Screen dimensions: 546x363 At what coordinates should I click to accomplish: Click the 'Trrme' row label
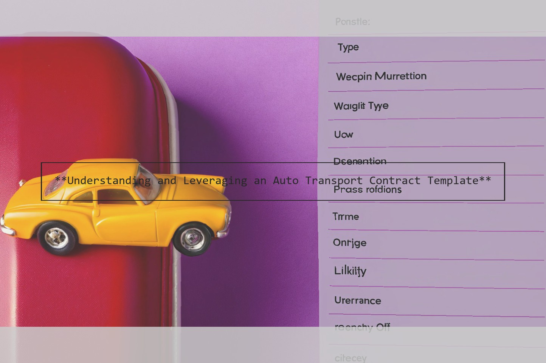346,216
